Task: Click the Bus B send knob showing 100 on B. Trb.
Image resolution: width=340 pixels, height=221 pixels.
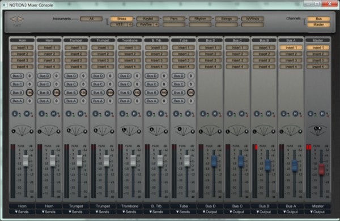Action: click(164, 93)
